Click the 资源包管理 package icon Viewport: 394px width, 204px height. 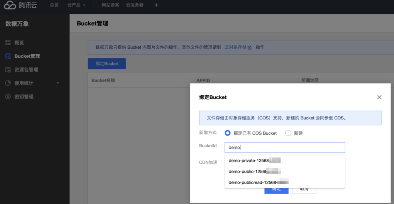click(x=8, y=70)
